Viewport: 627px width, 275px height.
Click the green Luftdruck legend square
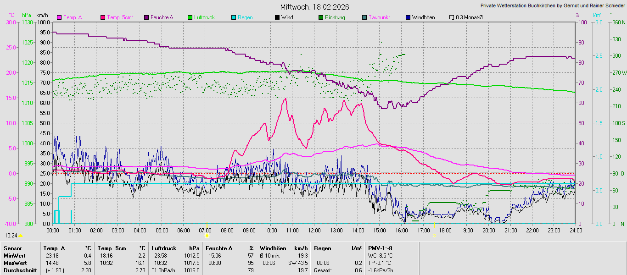click(x=190, y=17)
